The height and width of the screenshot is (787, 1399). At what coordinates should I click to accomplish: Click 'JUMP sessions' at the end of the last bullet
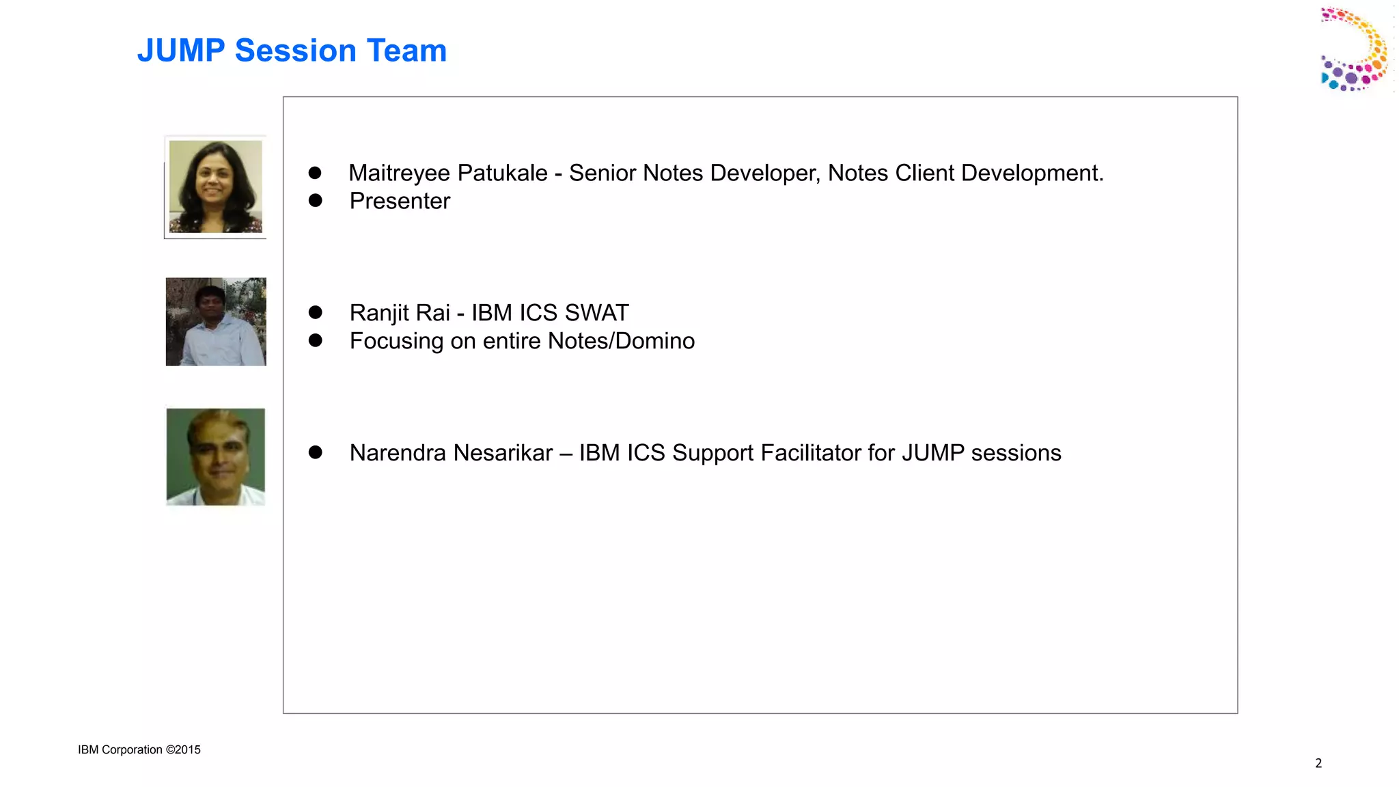(981, 453)
